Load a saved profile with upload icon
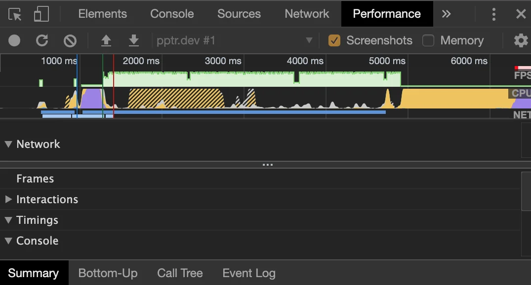531x285 pixels. point(106,40)
